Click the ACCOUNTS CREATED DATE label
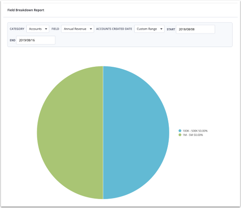Viewport: 241px width, 208px height. pyautogui.click(x=114, y=29)
